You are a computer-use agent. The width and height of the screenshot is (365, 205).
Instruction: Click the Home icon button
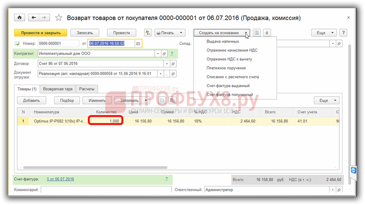point(19,18)
